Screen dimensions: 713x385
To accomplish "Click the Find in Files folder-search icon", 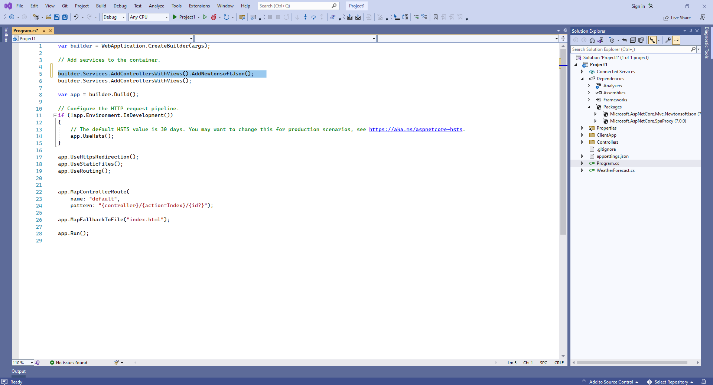I will [x=242, y=17].
